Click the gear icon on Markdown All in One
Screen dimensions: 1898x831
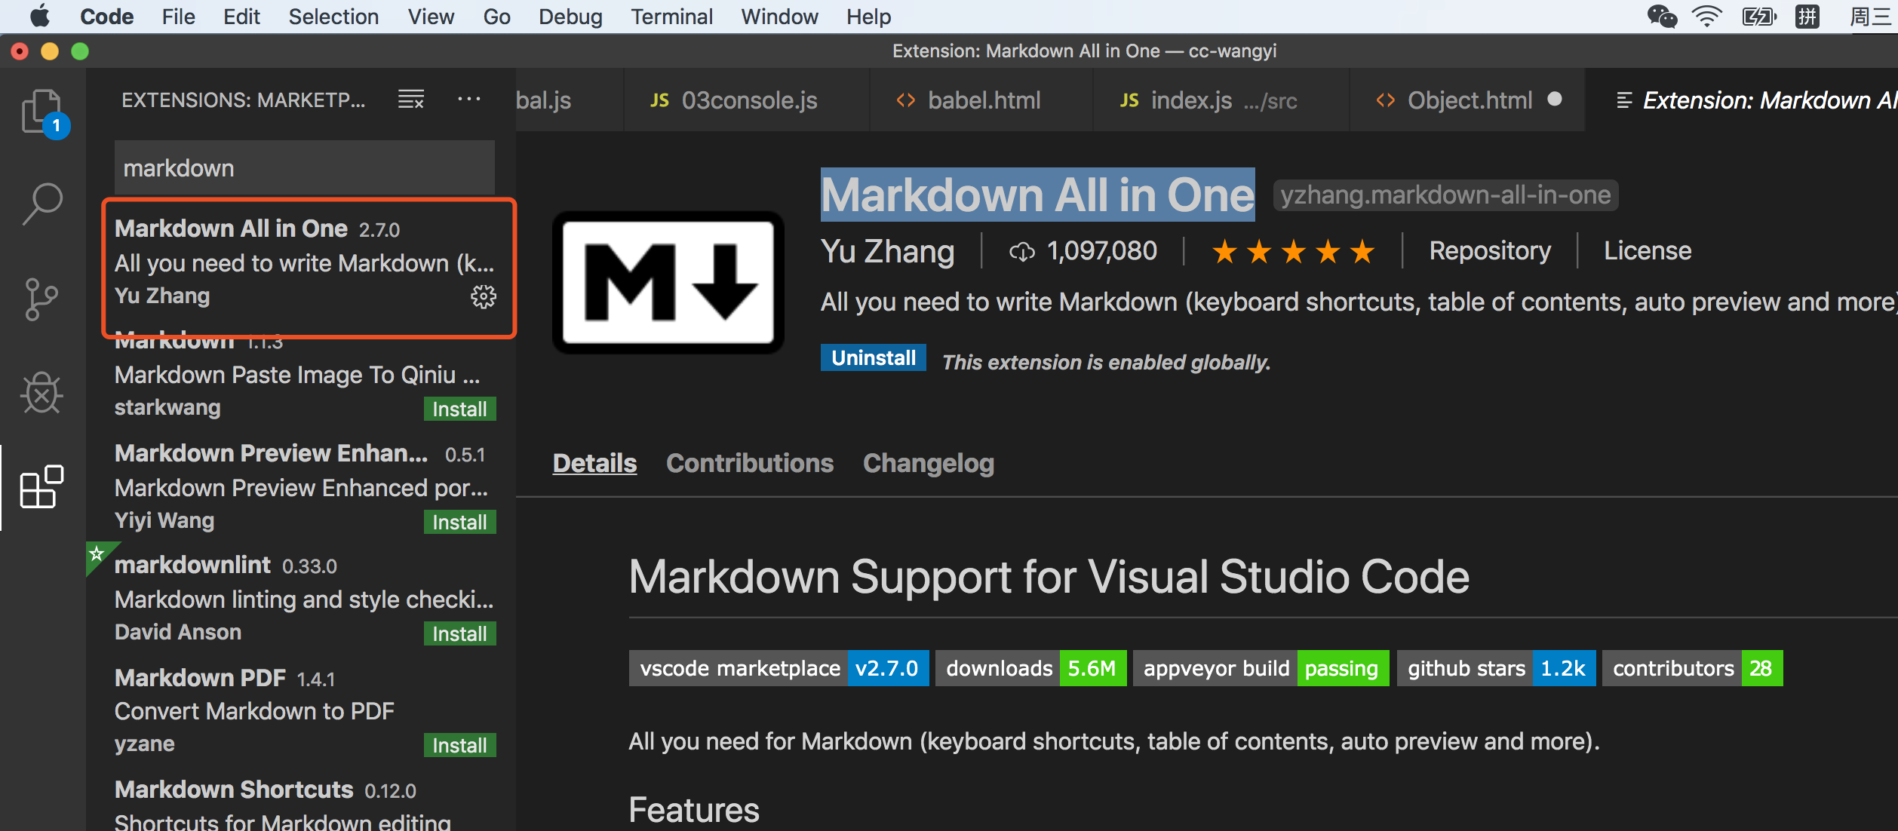(484, 297)
